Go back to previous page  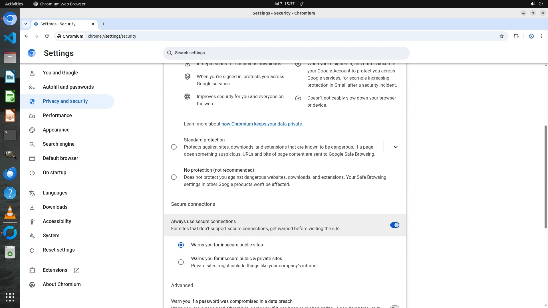click(x=26, y=36)
